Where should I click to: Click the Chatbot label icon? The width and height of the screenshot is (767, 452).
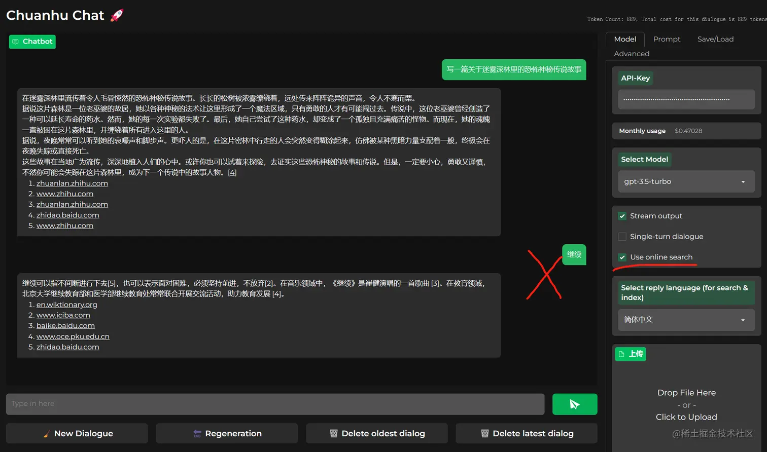[x=16, y=42]
